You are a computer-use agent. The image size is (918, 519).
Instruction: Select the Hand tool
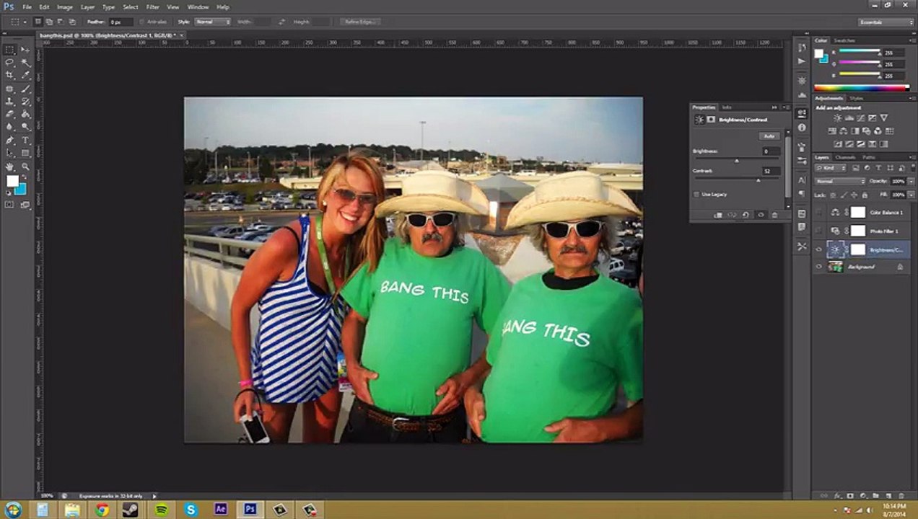point(10,166)
